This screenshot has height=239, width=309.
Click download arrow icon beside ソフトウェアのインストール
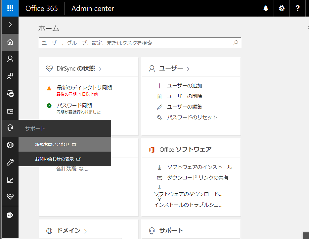tap(159, 167)
